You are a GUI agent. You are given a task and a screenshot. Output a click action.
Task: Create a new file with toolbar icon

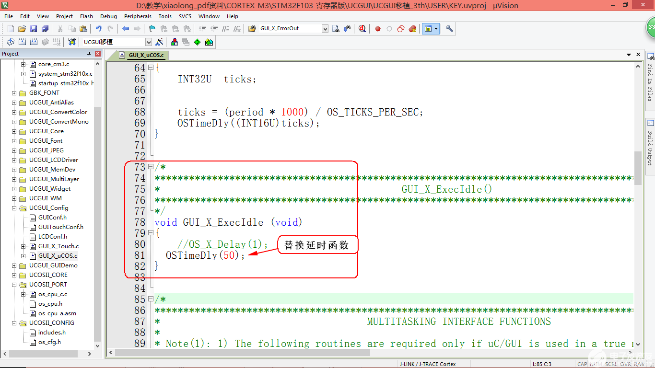pyautogui.click(x=11, y=29)
